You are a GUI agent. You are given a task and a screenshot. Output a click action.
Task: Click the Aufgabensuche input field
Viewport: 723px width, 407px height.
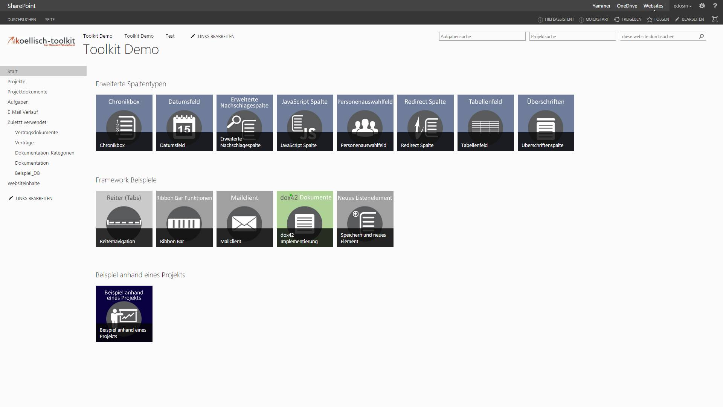[x=482, y=36]
